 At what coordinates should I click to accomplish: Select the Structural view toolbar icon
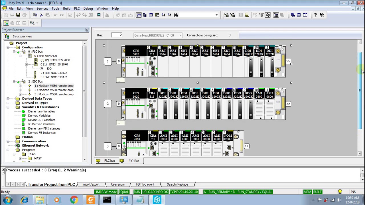(x=6, y=23)
